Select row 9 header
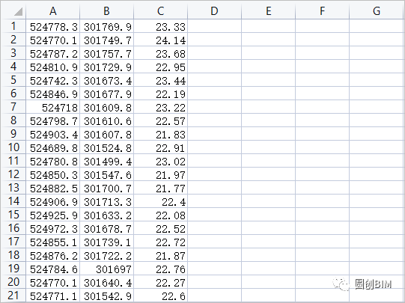The width and height of the screenshot is (405, 303). tap(13, 133)
